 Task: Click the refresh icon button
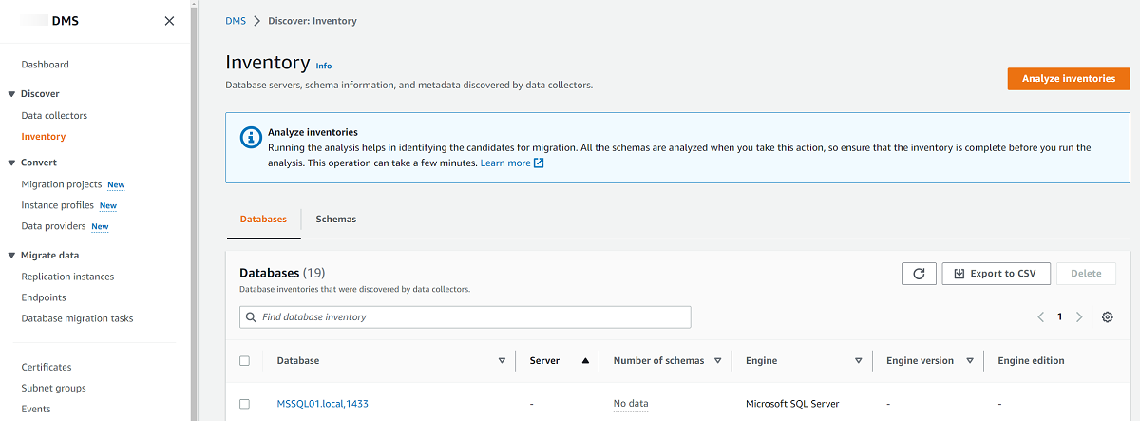919,274
